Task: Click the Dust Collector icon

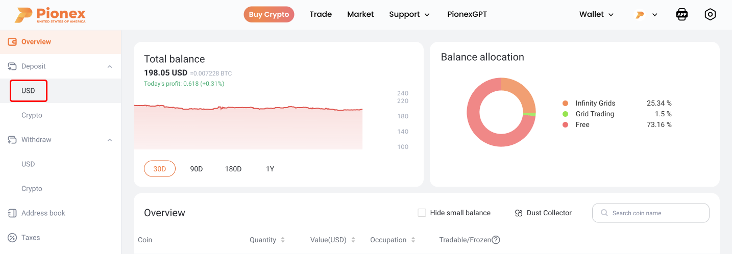Action: tap(519, 213)
